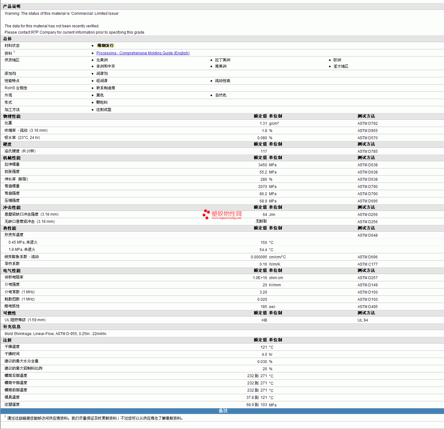Click the 注射 section header

[x=7, y=340]
